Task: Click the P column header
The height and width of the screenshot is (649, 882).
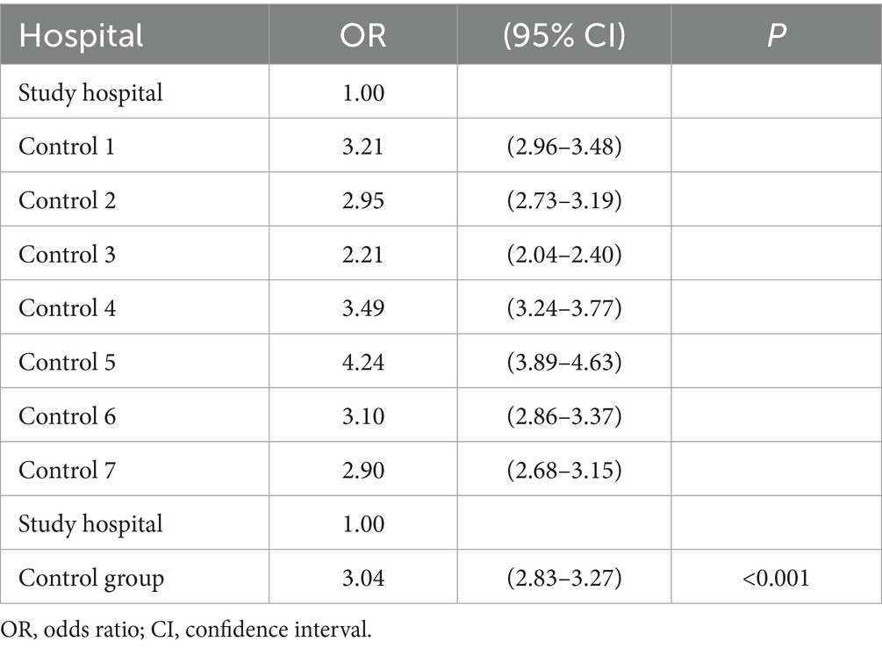Action: 777,35
